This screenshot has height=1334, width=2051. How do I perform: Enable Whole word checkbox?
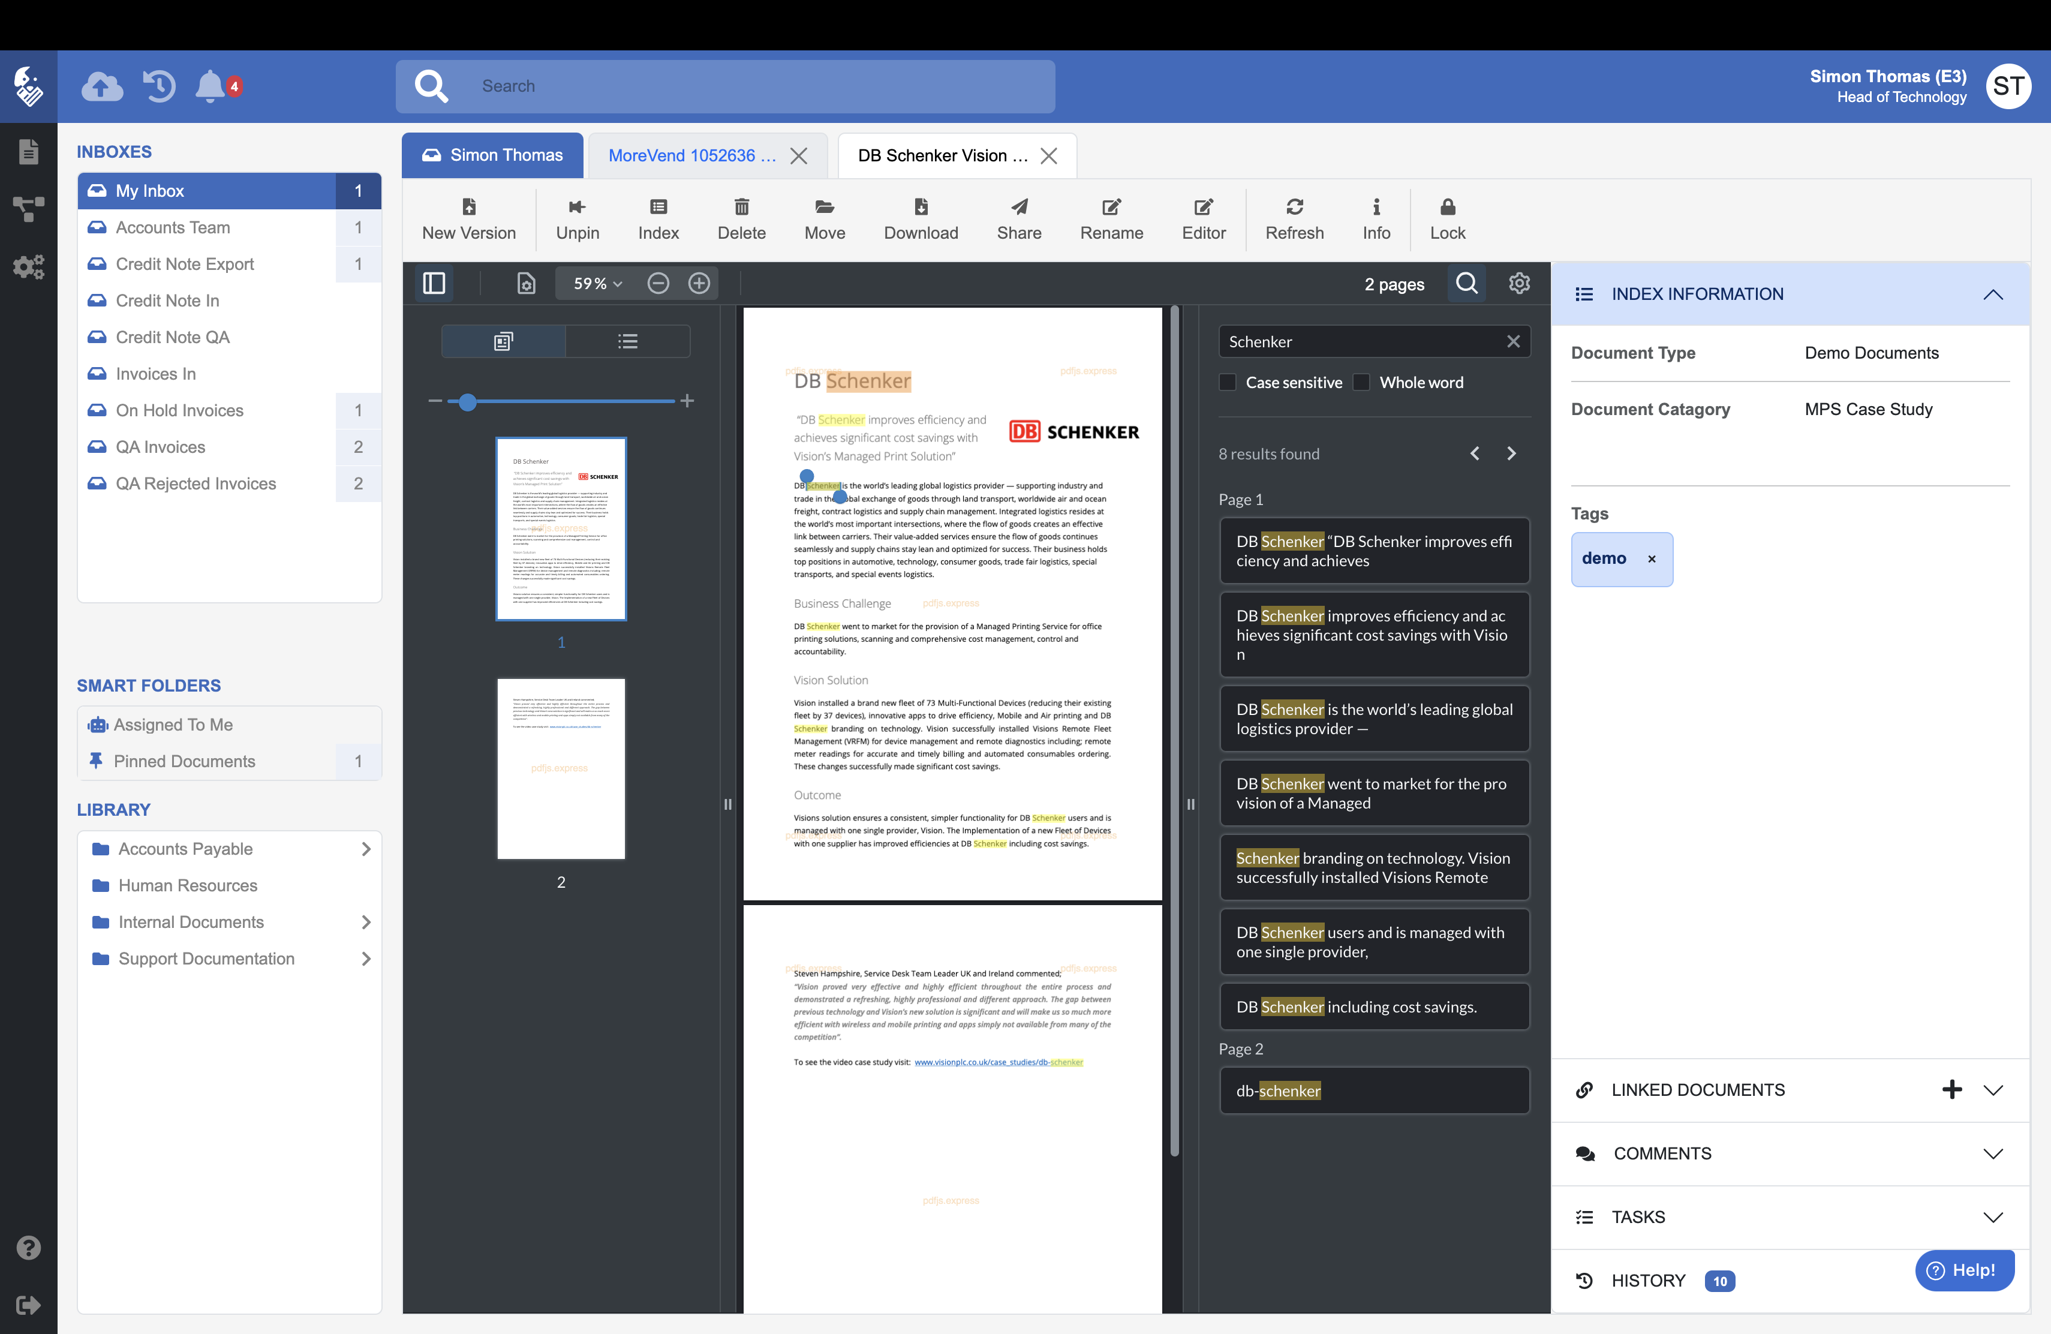[x=1361, y=381]
